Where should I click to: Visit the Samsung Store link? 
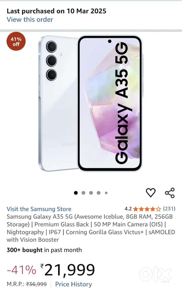click(39, 209)
